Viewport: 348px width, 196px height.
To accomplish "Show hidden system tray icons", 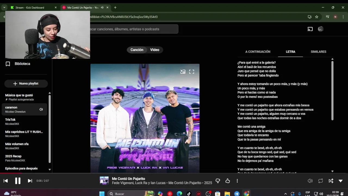I will (x=285, y=194).
